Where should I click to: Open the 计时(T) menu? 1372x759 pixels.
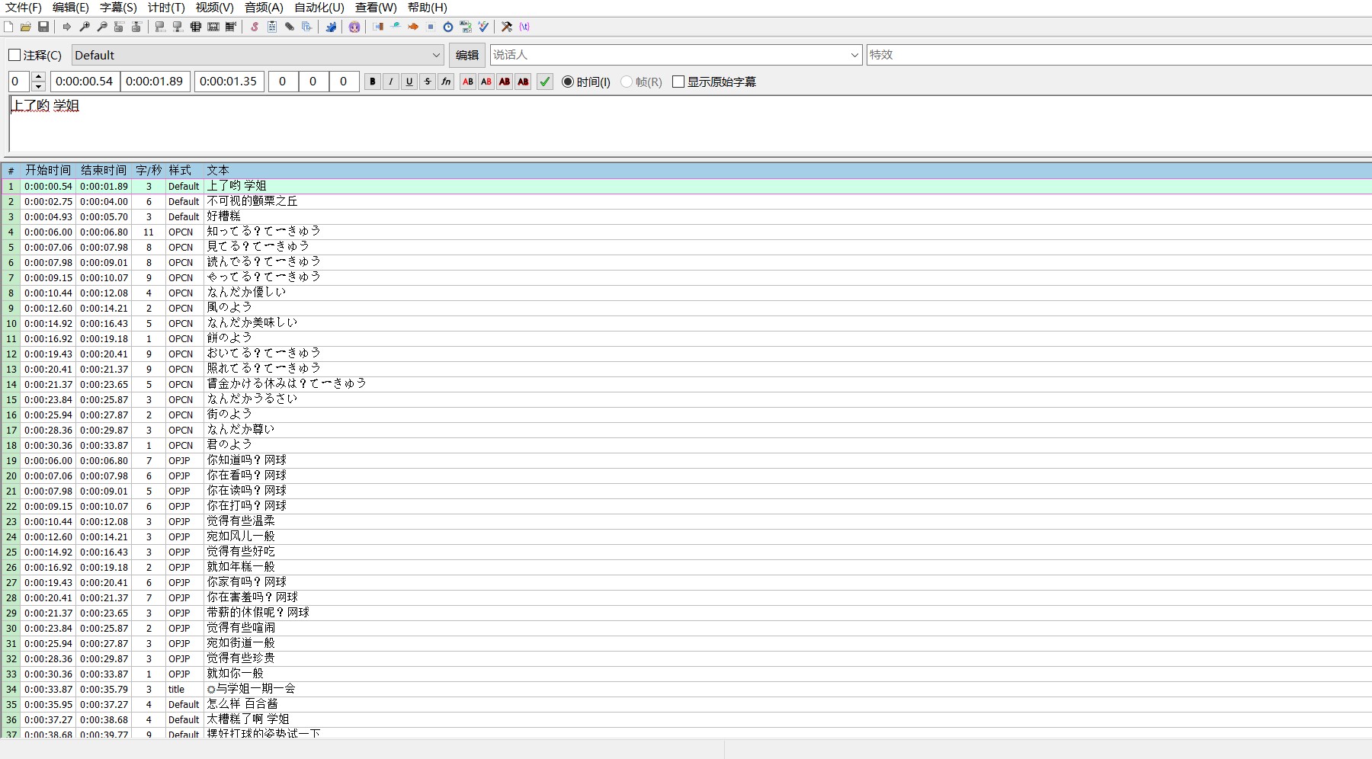click(x=166, y=8)
